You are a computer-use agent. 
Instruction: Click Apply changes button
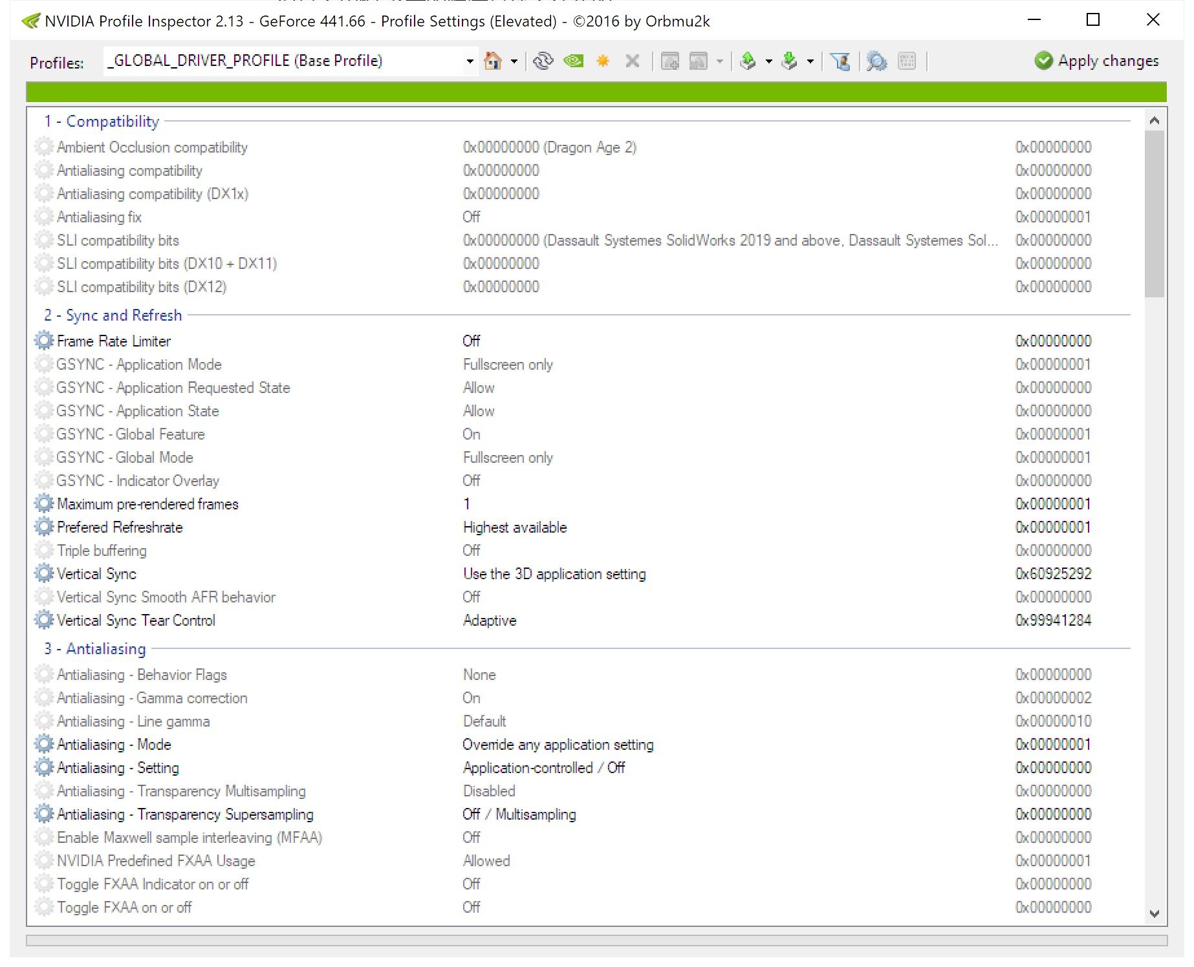pos(1096,61)
